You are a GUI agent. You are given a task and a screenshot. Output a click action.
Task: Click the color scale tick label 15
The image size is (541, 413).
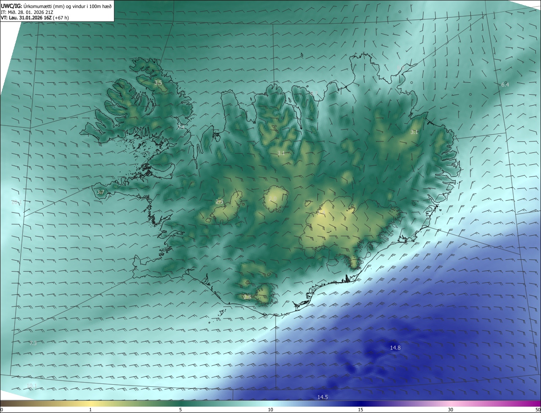[361, 410]
